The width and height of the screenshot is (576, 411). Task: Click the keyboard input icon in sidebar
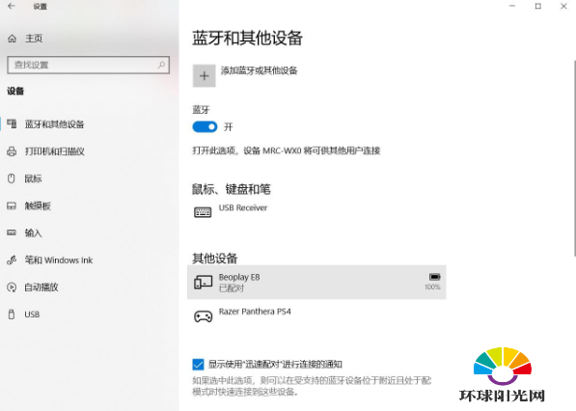click(x=12, y=233)
